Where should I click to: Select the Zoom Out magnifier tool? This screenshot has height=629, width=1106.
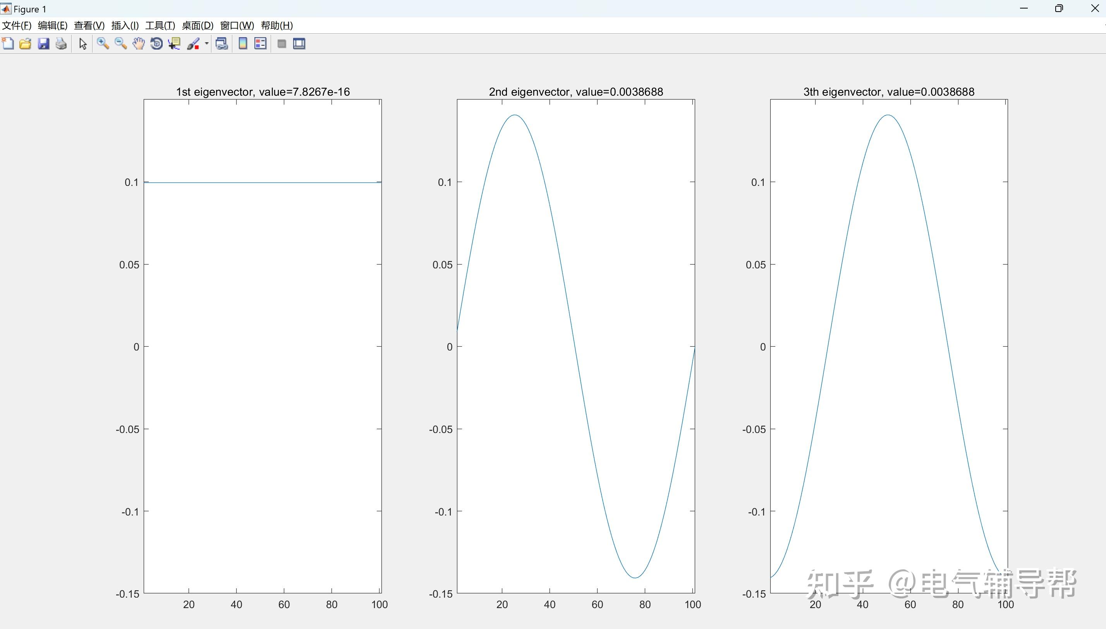[x=120, y=44]
